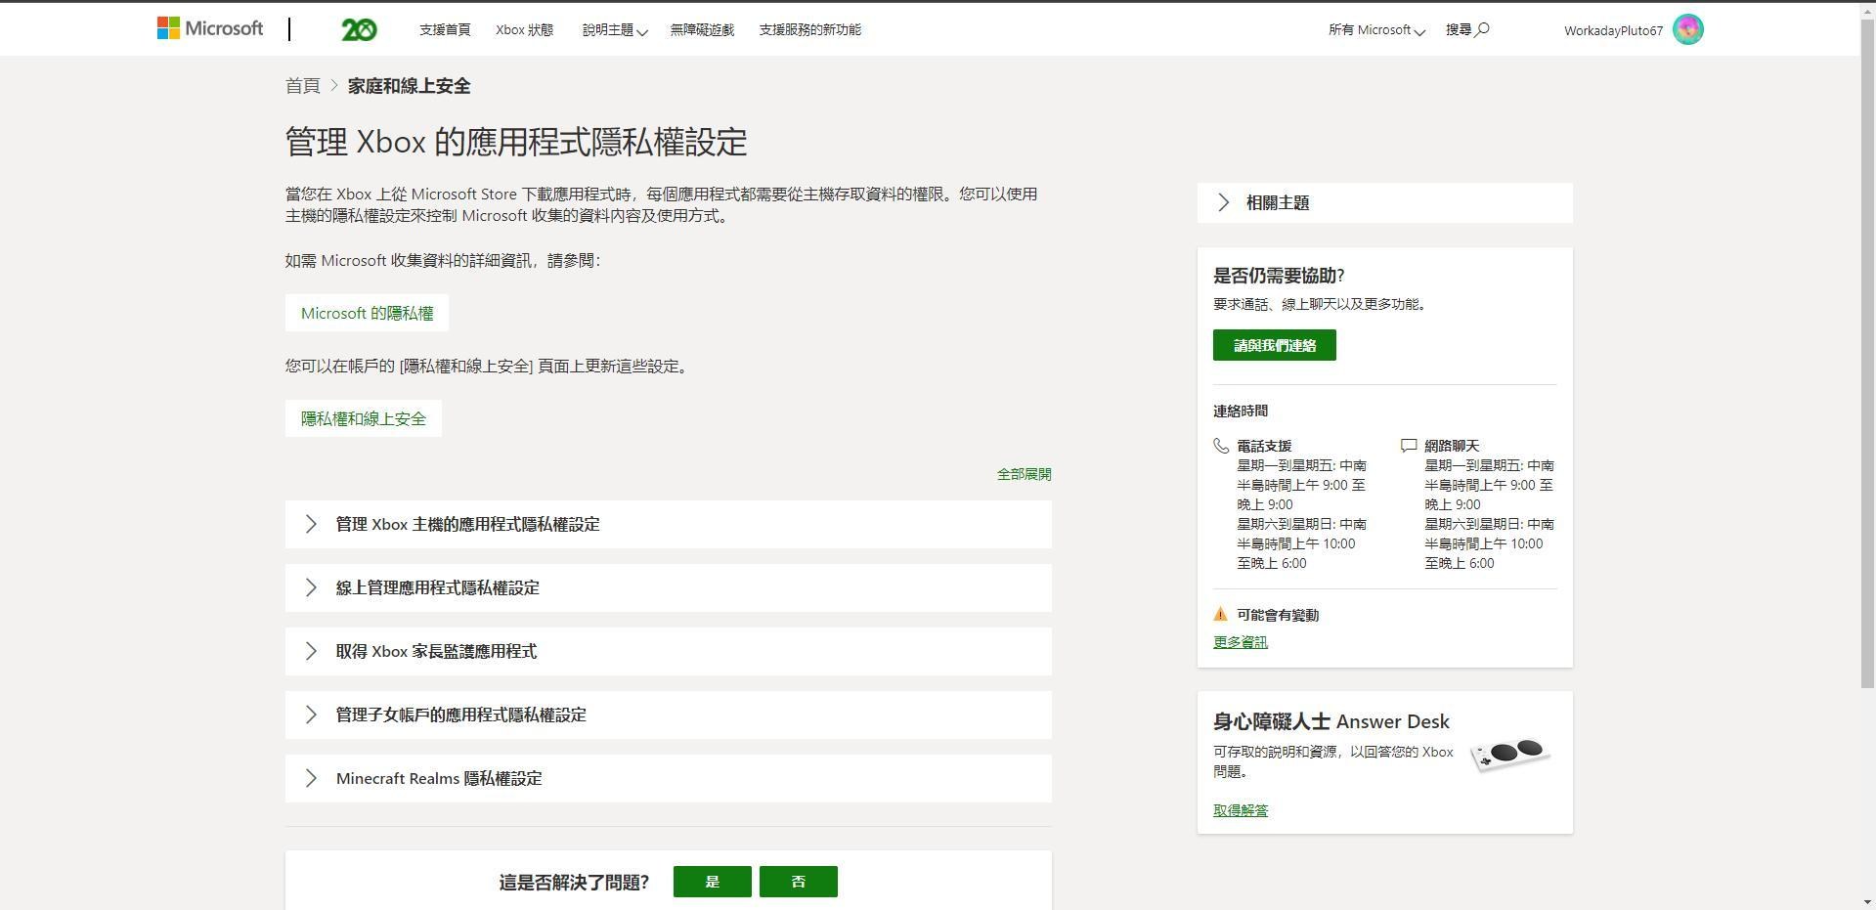Click WorkadayPluto67 username text
The height and width of the screenshot is (910, 1876).
(x=1613, y=30)
